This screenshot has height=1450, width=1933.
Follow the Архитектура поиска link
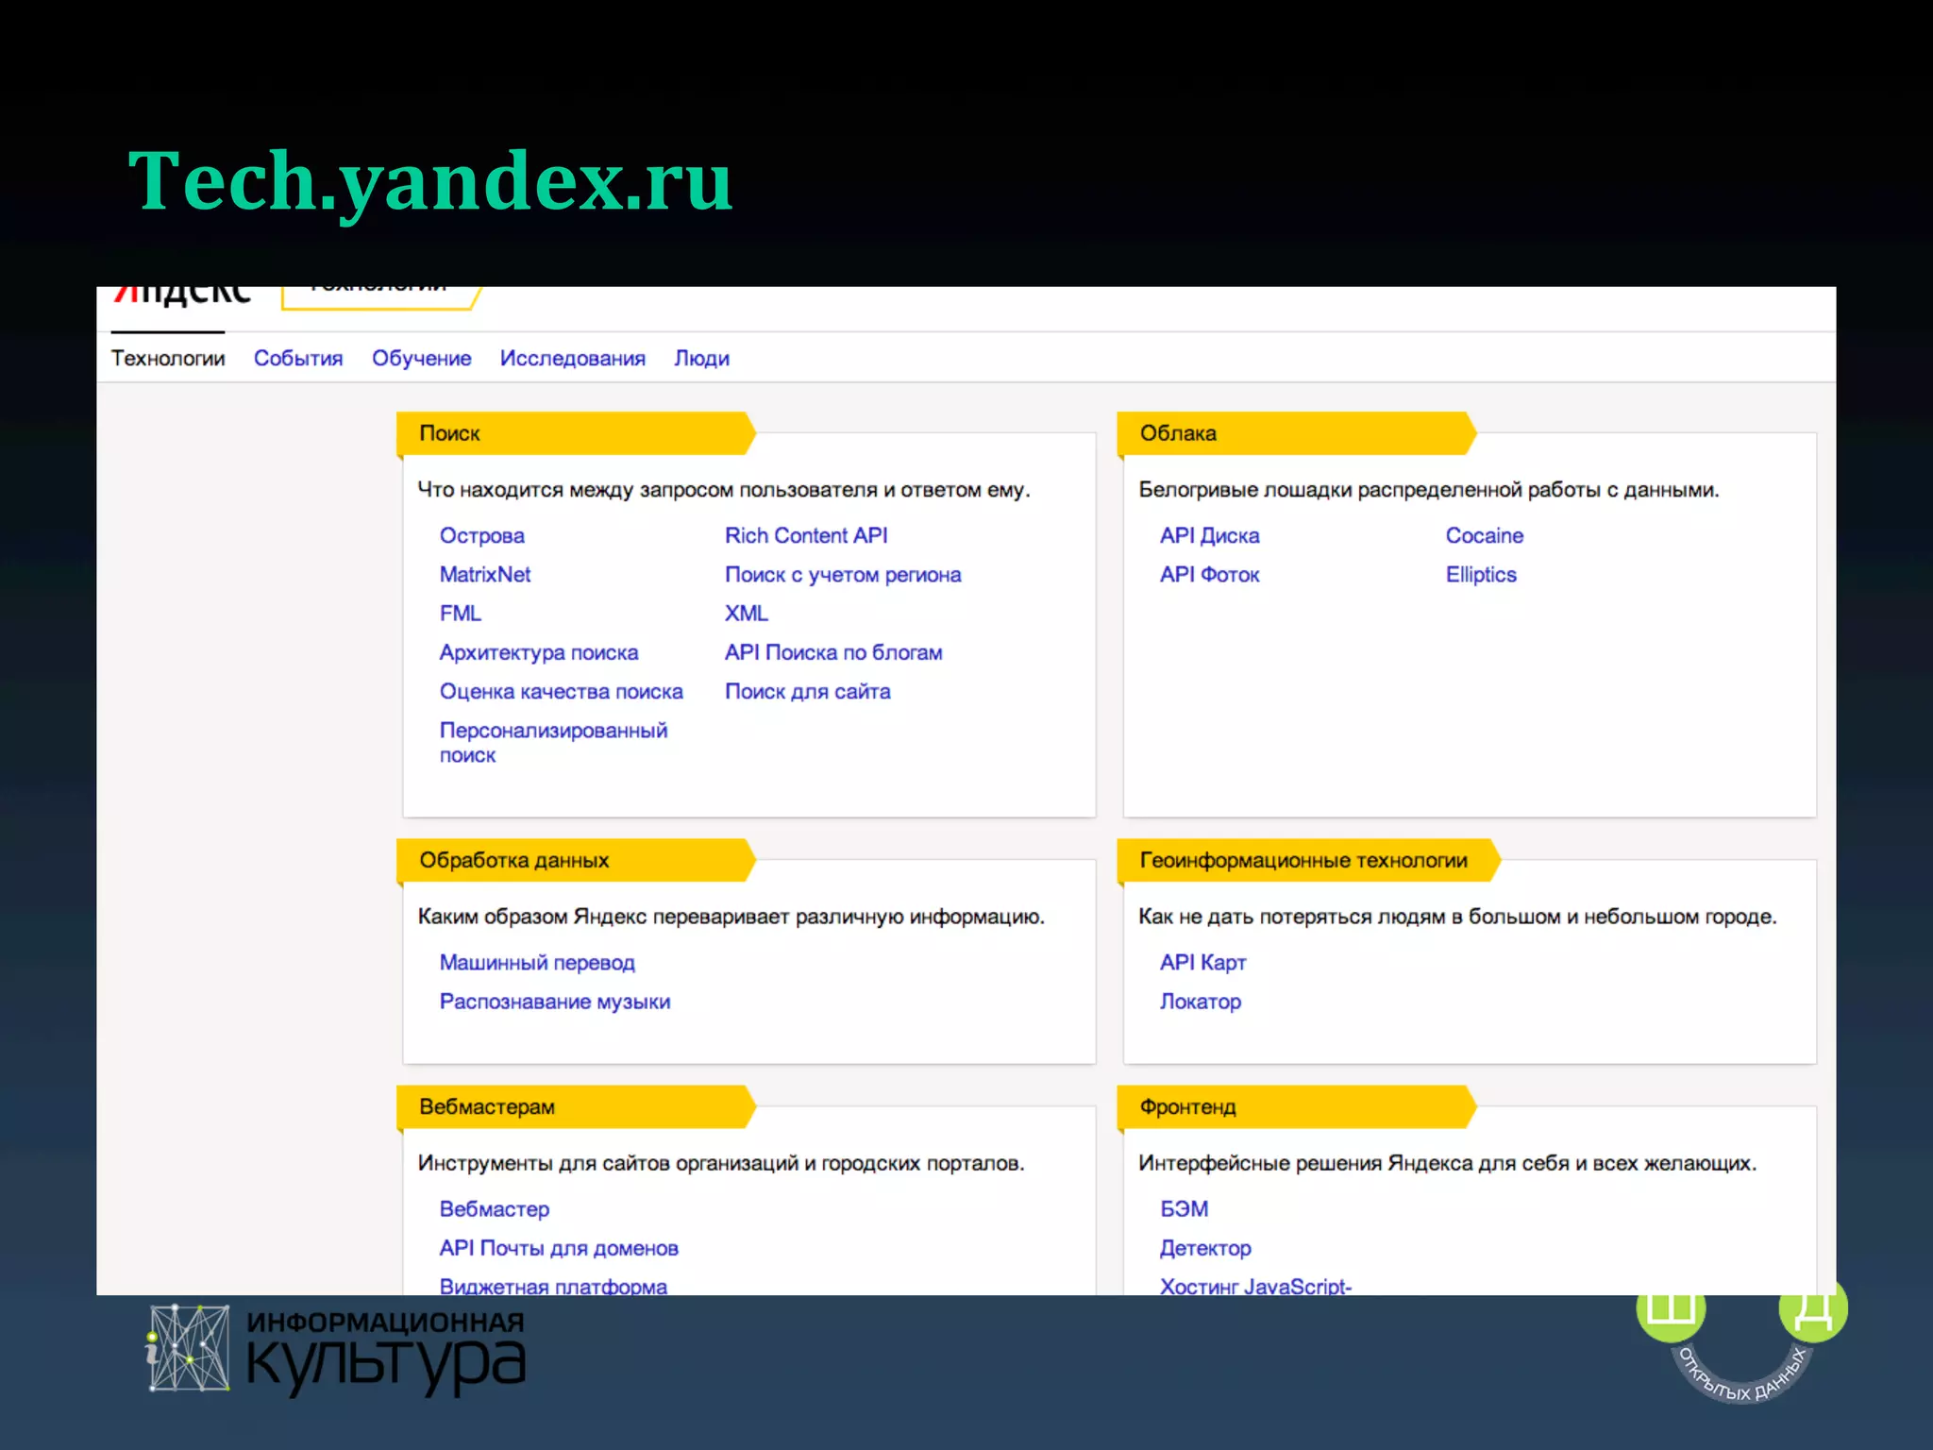click(x=539, y=653)
